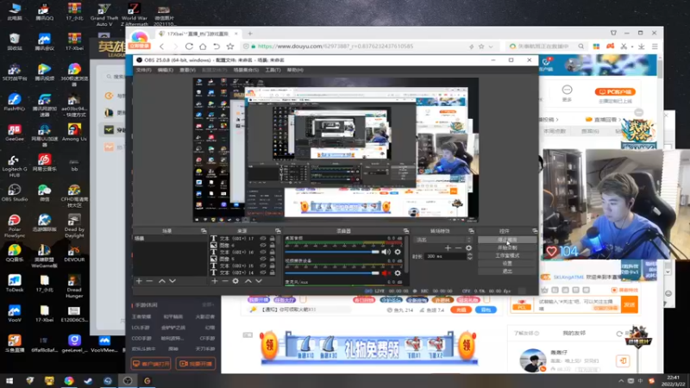This screenshot has width=690, height=388.
Task: Click 开始录制 start recording button
Action: pyautogui.click(x=507, y=247)
